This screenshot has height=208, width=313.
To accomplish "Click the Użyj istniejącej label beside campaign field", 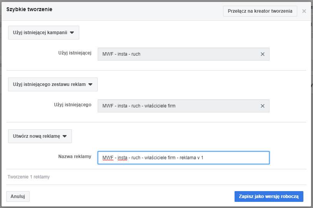I will 75,53.
